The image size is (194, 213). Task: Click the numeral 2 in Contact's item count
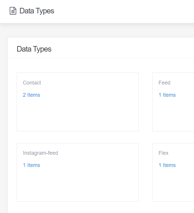point(24,95)
